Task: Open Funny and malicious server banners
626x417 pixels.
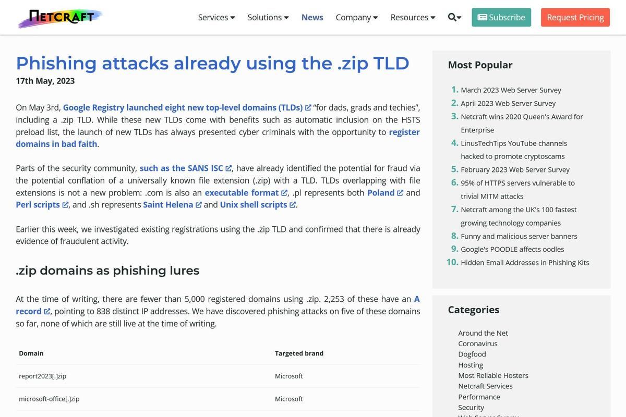Action: tap(519, 236)
